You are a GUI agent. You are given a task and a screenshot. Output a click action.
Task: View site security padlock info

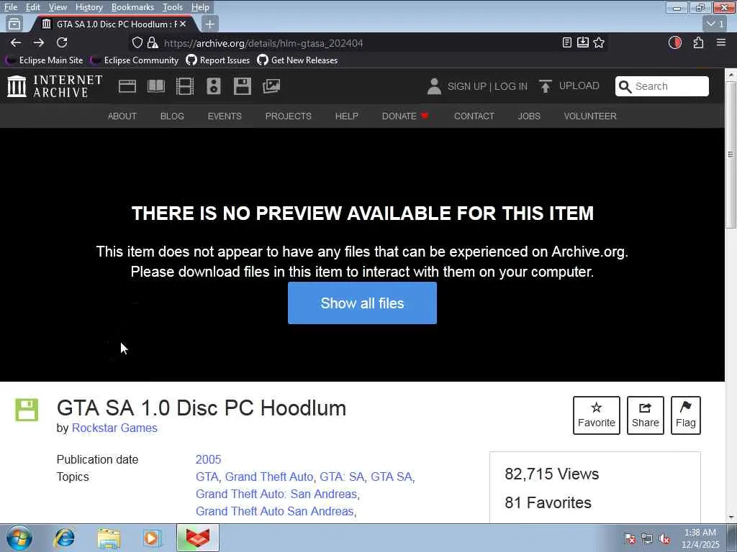coord(153,42)
